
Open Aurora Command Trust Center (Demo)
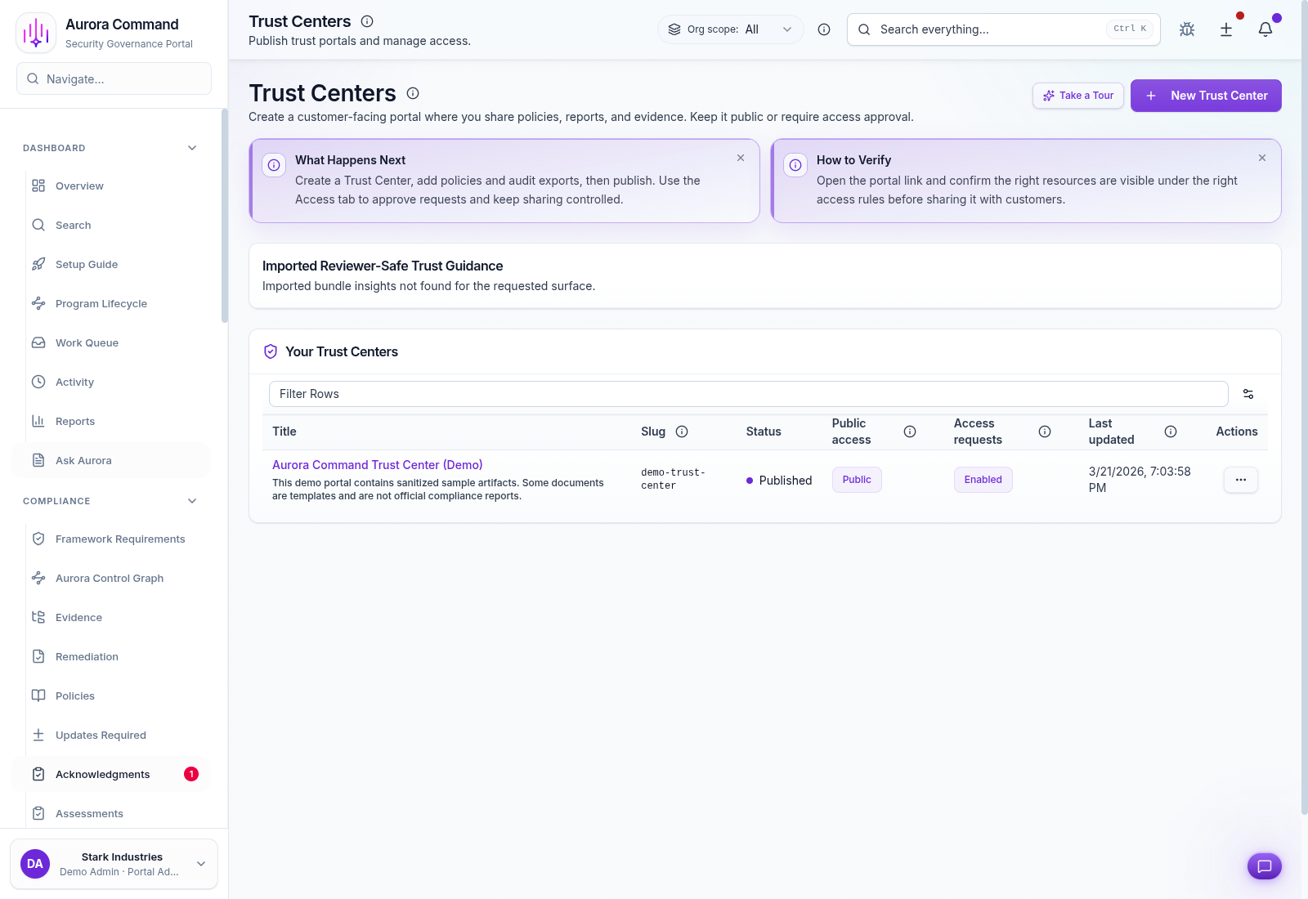[377, 464]
